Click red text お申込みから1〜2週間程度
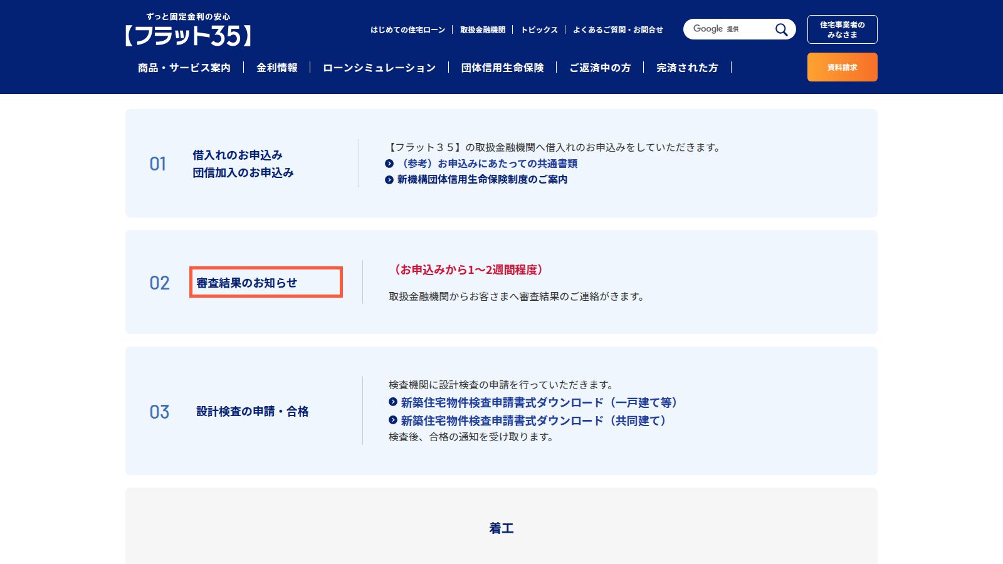This screenshot has height=564, width=1003. [x=468, y=270]
